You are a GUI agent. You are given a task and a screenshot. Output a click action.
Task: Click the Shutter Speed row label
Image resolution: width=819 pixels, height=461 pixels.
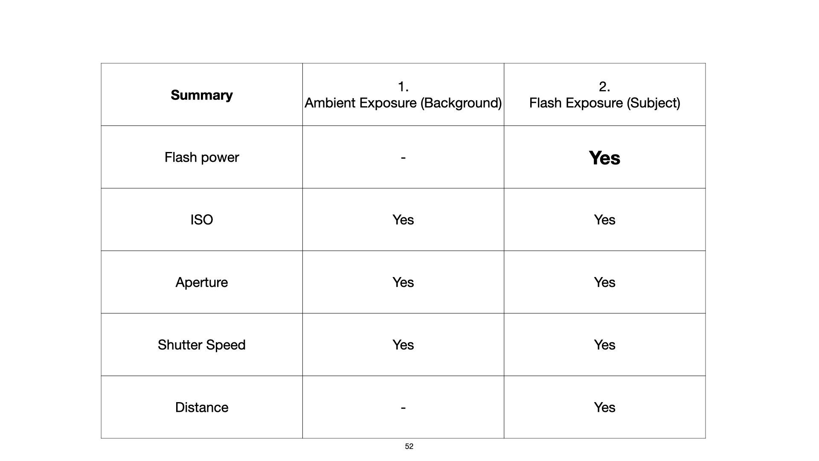click(x=201, y=345)
